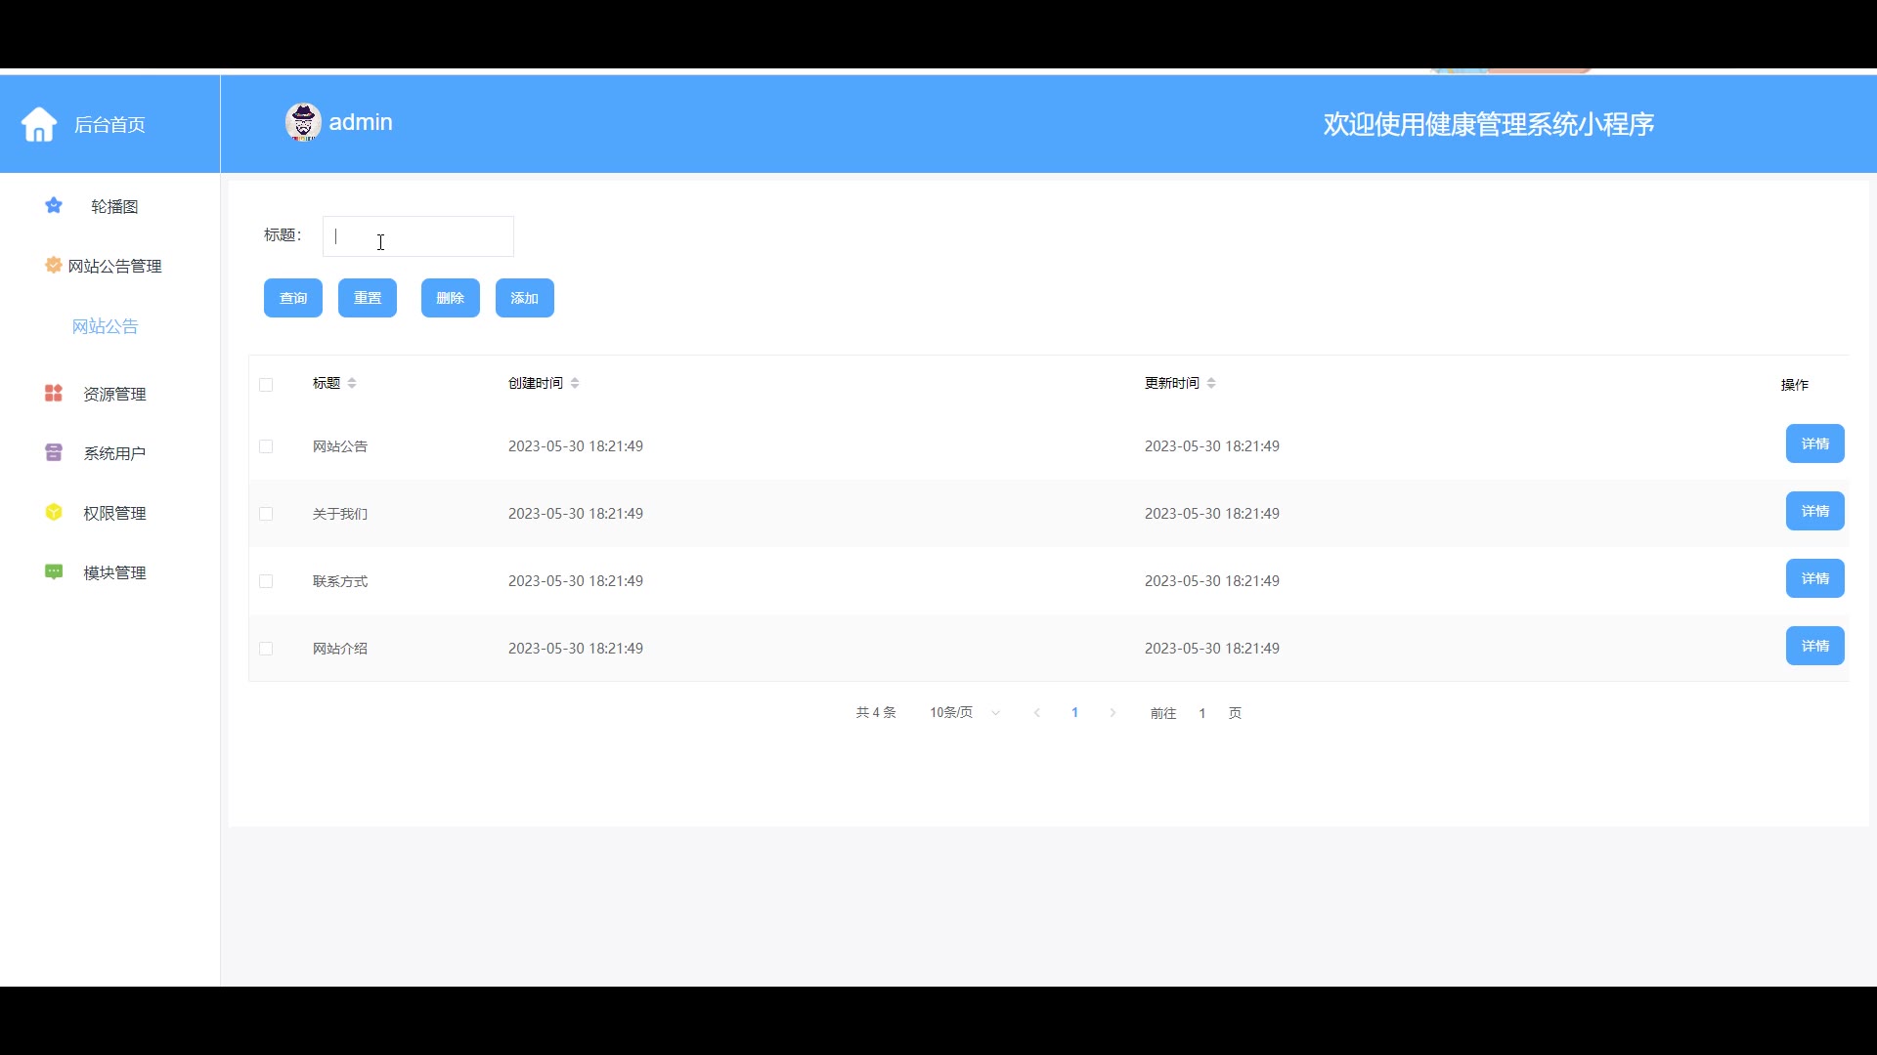
Task: Click the yellow cube icon for 权限管理
Action: pyautogui.click(x=54, y=512)
